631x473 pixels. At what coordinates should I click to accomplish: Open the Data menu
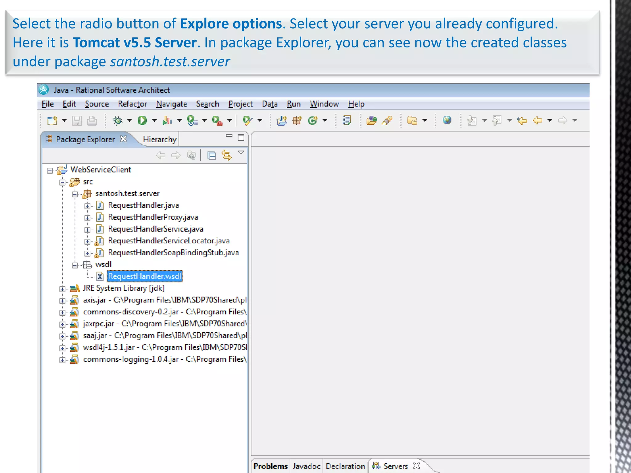coord(270,104)
